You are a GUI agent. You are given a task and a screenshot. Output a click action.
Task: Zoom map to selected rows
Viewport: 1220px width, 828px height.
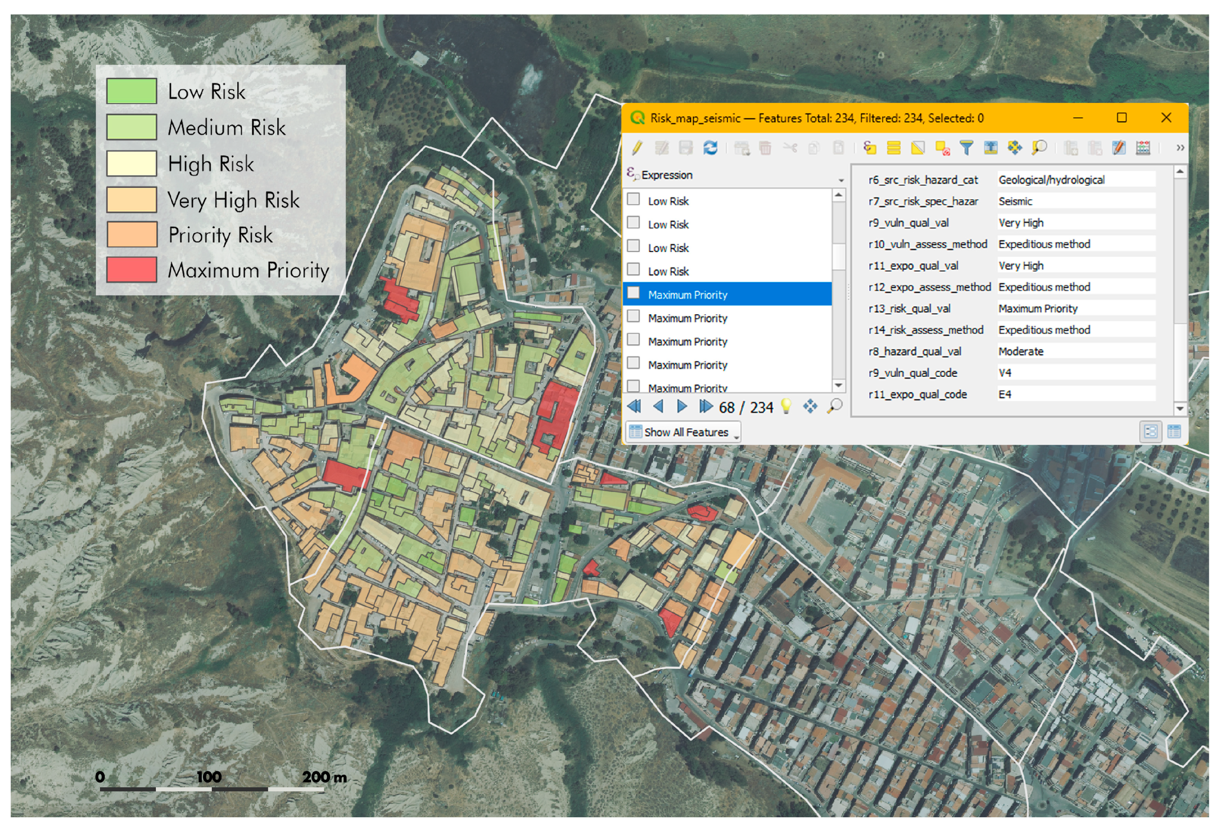tap(1039, 148)
